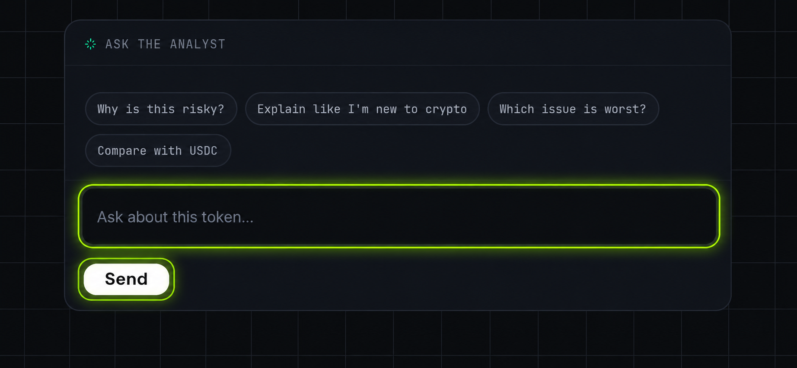797x368 pixels.
Task: Click the 'ASK THE ANALYST' header title
Action: coord(166,44)
